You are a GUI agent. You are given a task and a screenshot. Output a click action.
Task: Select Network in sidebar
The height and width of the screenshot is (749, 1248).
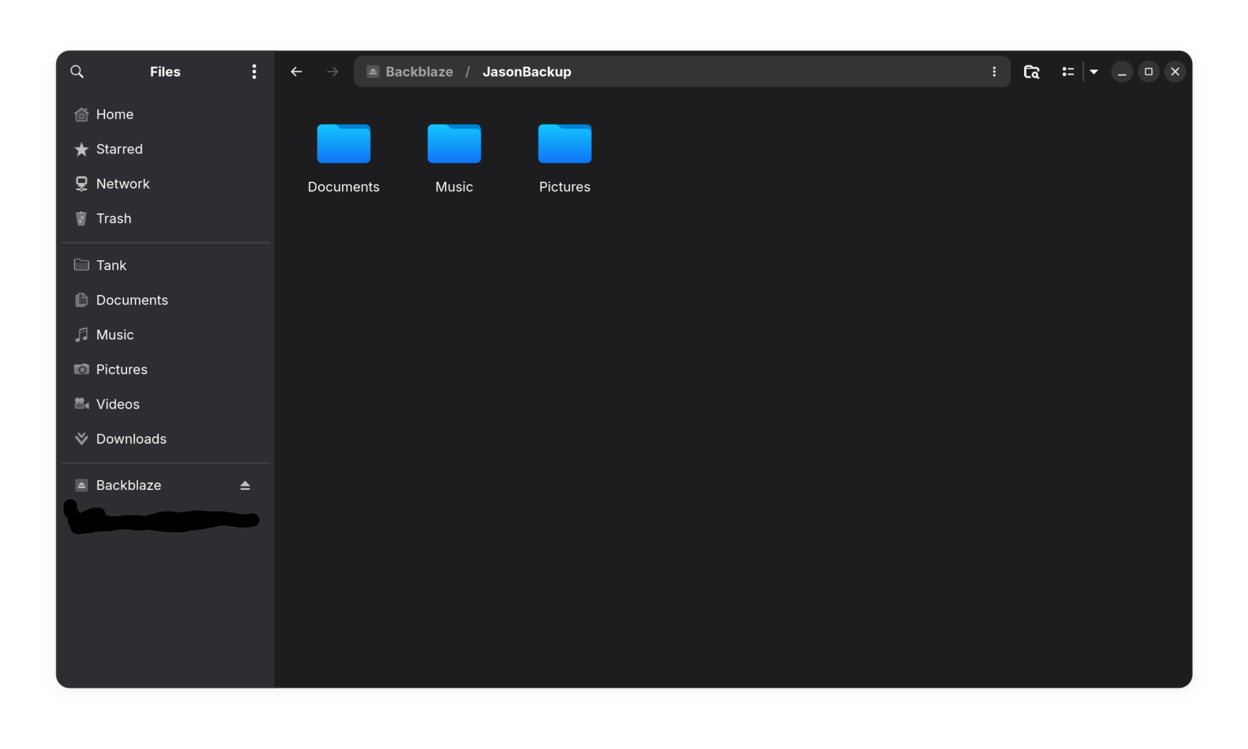click(123, 184)
